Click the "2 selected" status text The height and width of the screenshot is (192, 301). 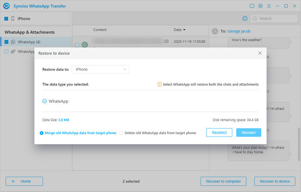(131, 181)
